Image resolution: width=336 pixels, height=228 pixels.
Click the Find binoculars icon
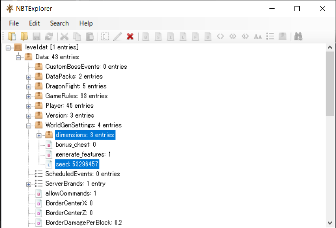coord(298,36)
